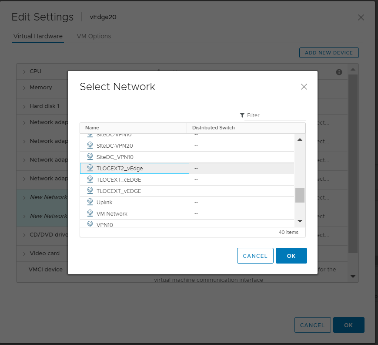Expand the Hard disk 1 row

coord(24,106)
